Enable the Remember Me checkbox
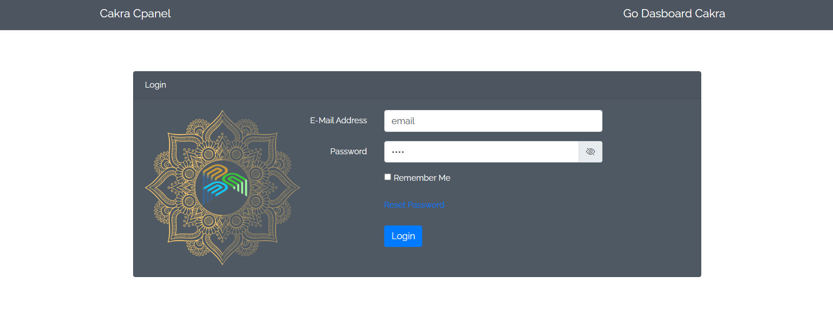Screen dimensions: 833x309 (387, 177)
